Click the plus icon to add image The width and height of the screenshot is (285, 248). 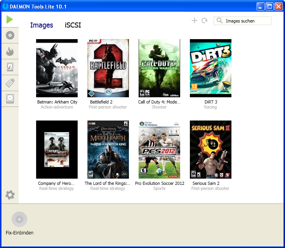[x=195, y=21]
